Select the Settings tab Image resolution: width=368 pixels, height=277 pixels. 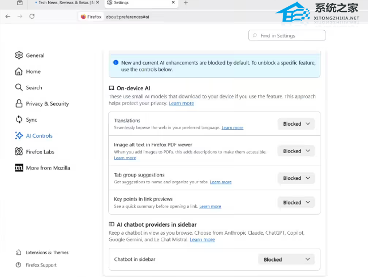[x=141, y=3]
